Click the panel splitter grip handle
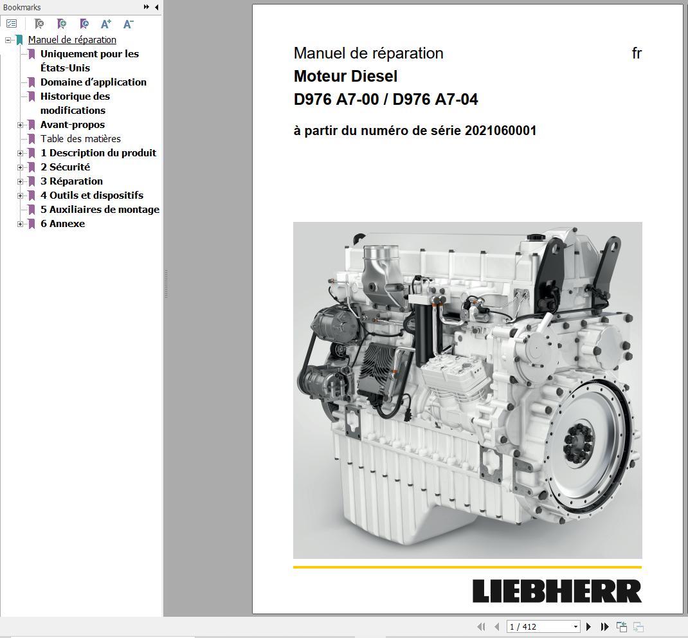Viewport: 688px width, 638px height. pyautogui.click(x=166, y=284)
